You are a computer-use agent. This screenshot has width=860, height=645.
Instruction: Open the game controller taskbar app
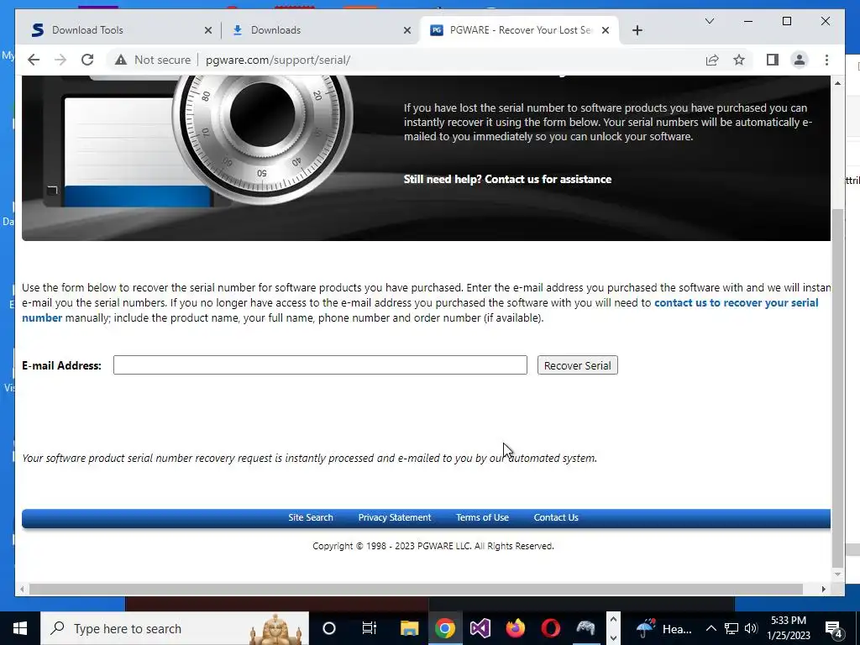[585, 628]
